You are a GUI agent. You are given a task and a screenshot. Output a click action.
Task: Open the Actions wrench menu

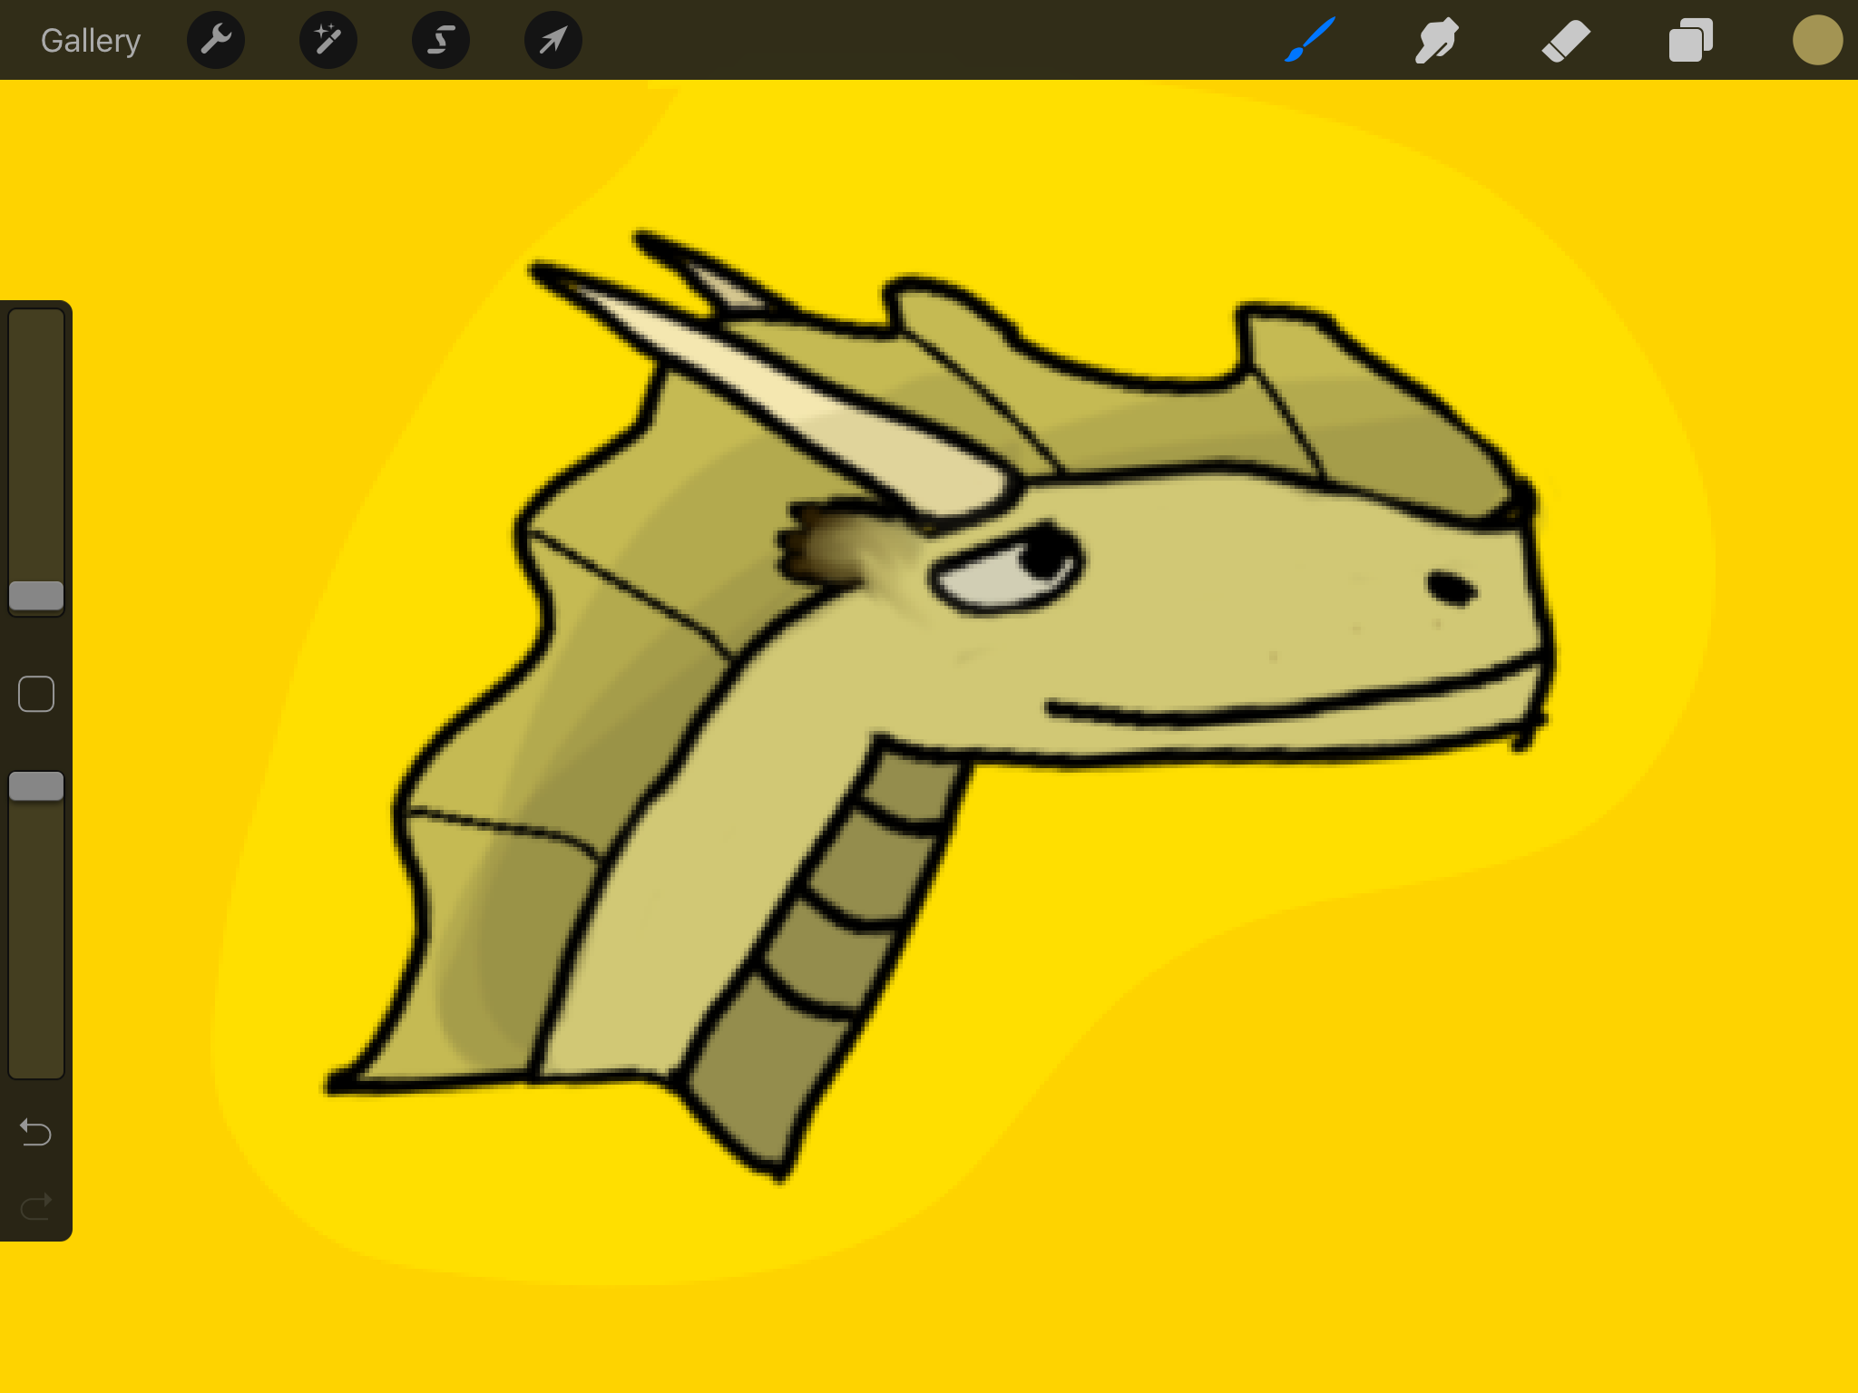[216, 40]
